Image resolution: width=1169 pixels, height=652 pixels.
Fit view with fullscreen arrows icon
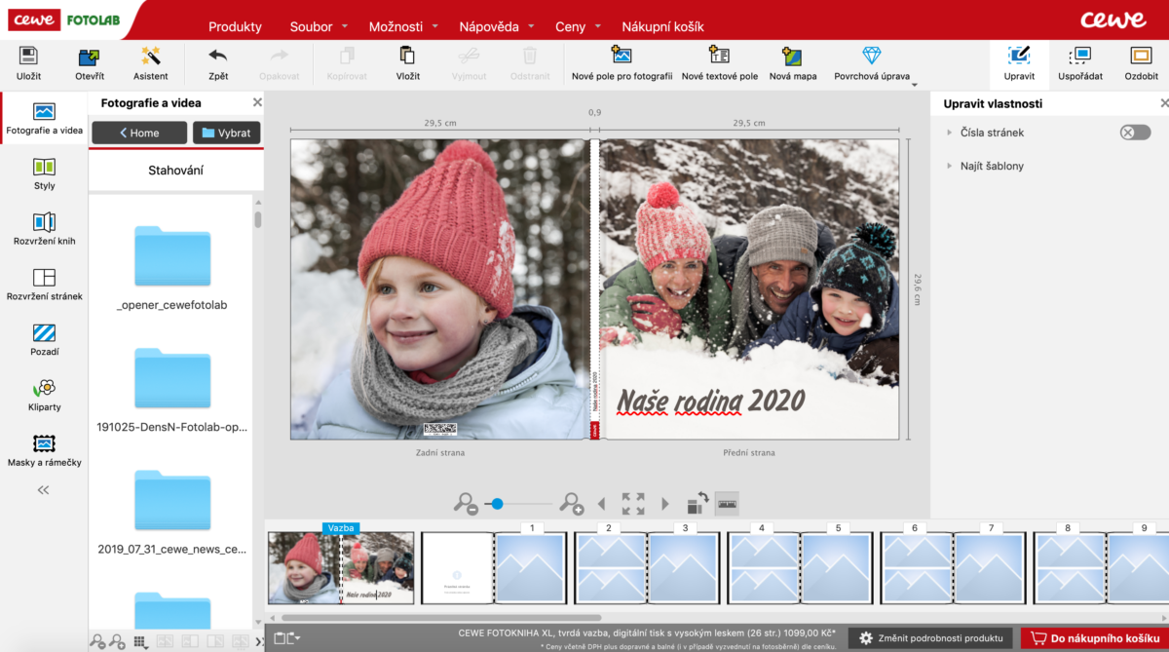coord(633,504)
